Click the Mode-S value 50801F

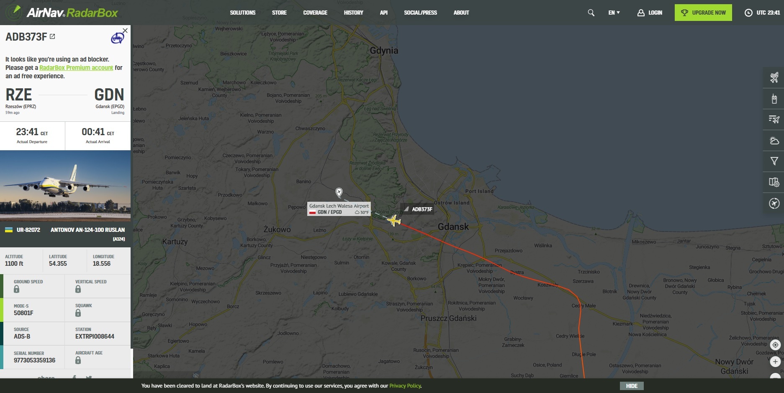point(23,313)
